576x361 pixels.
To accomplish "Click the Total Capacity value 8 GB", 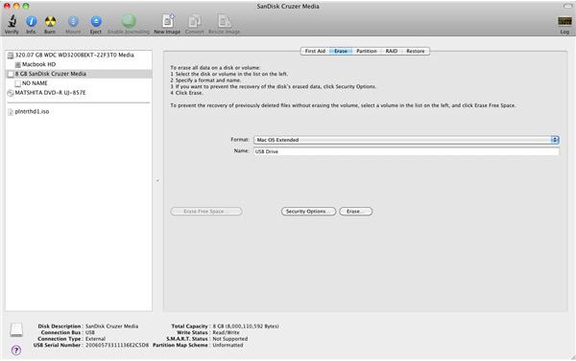I will tap(246, 327).
